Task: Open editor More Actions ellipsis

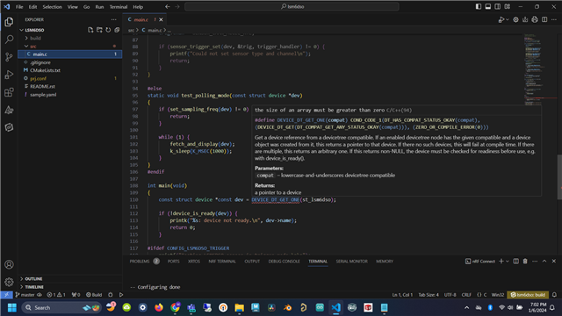Action: (x=554, y=19)
